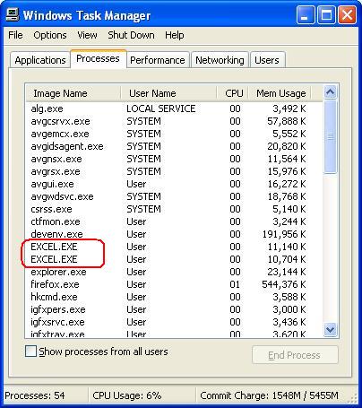
Task: Sort by User Name column header
Action: pos(168,93)
